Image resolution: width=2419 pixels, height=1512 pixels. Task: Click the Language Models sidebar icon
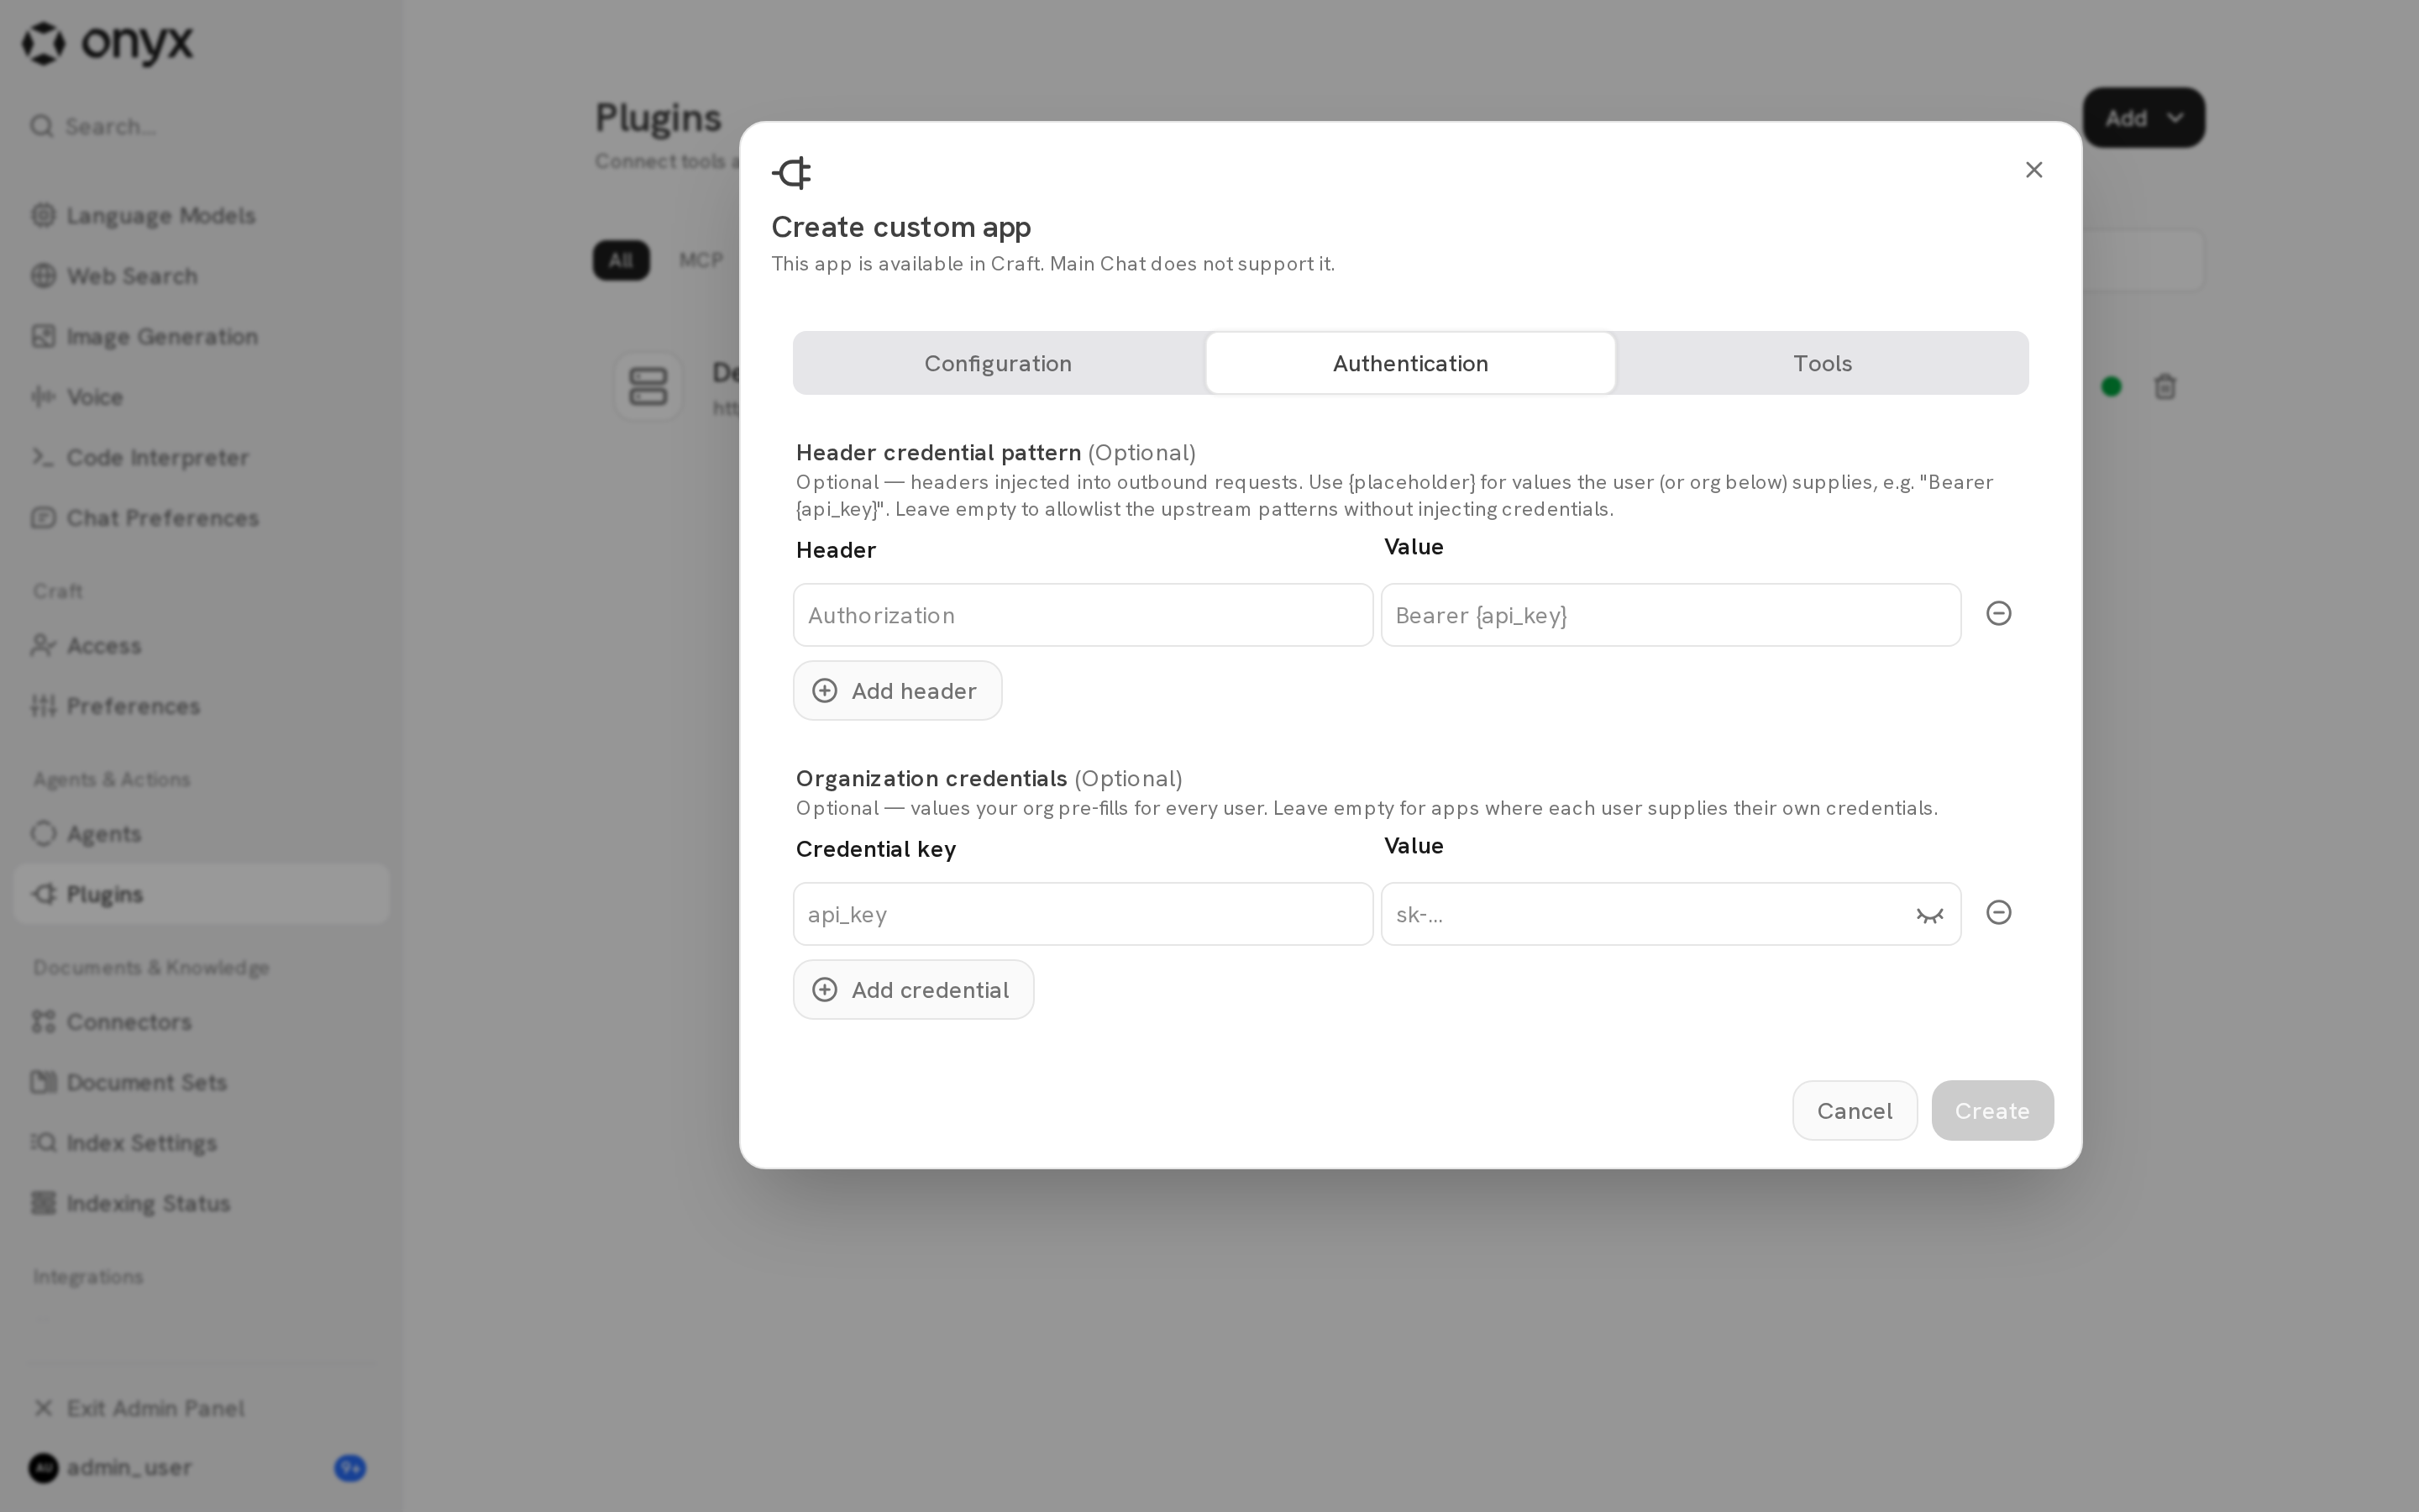click(x=43, y=215)
